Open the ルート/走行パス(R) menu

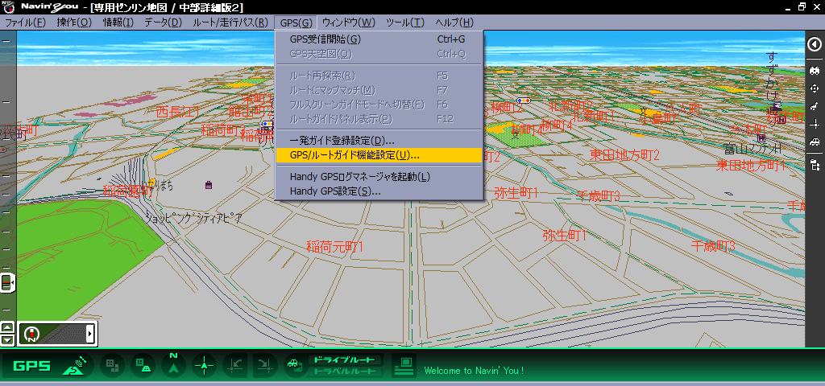pyautogui.click(x=230, y=23)
